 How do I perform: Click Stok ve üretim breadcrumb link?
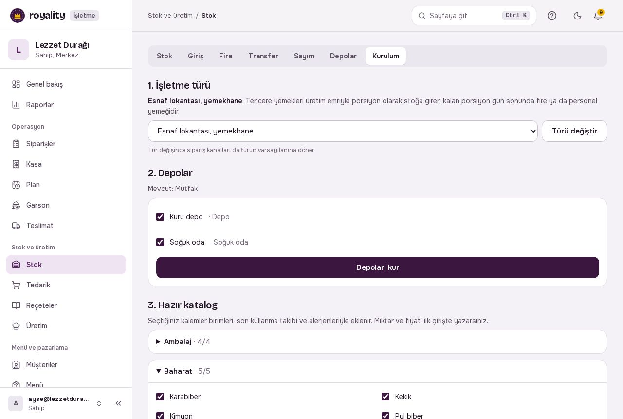pos(170,16)
